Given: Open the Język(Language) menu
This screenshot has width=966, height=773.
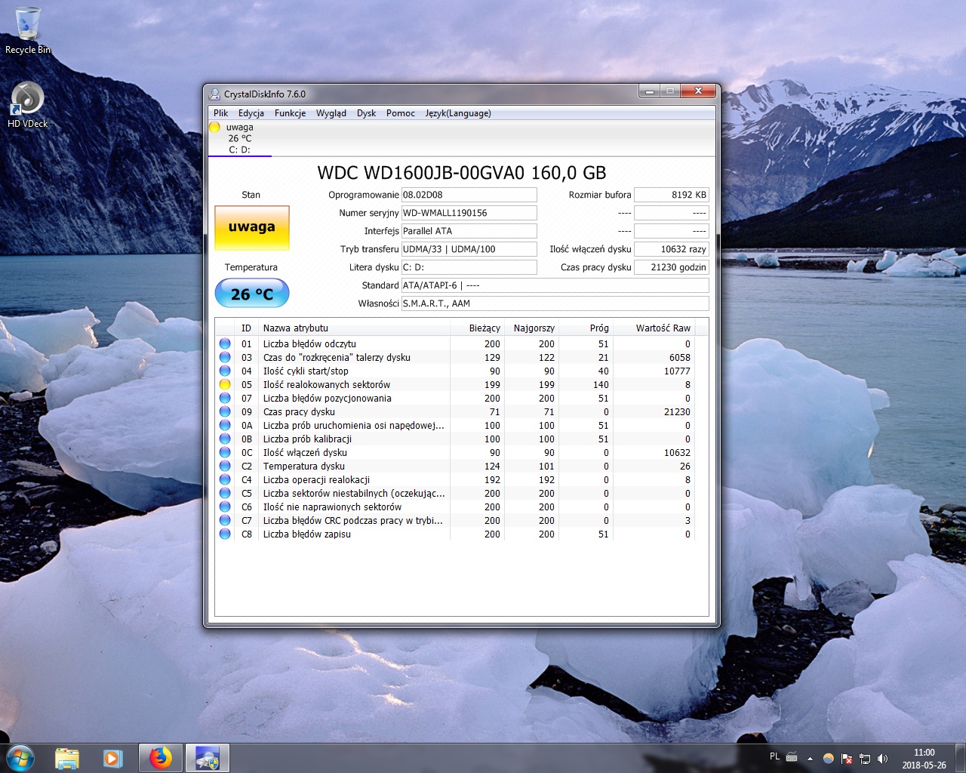Looking at the screenshot, I should click(x=458, y=113).
